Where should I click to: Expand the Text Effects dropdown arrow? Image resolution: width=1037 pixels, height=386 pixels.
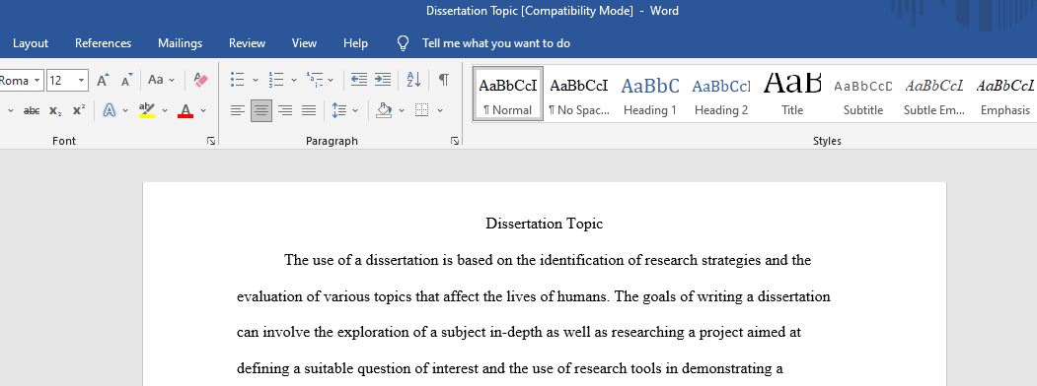125,111
